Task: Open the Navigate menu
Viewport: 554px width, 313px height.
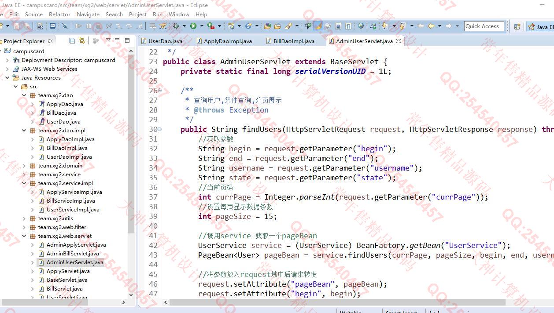Action: [x=88, y=14]
